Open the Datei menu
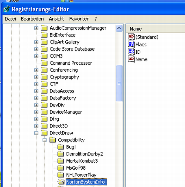 tap(10, 19)
